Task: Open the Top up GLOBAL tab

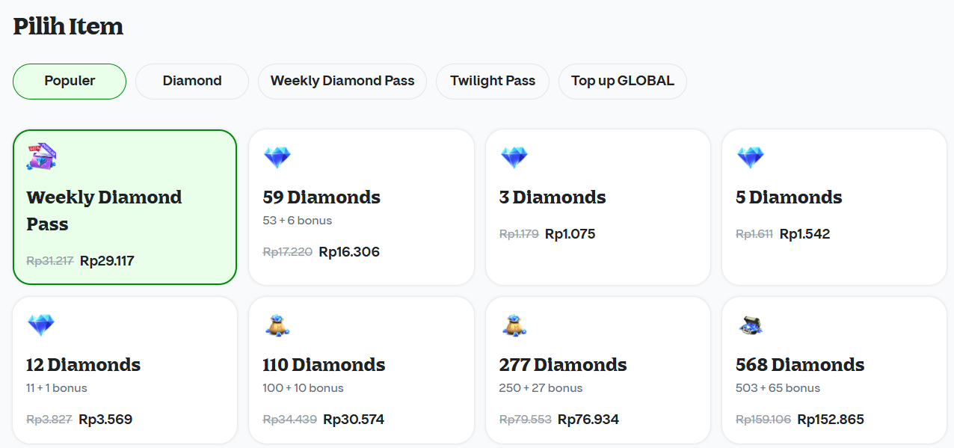Action: pyautogui.click(x=622, y=81)
